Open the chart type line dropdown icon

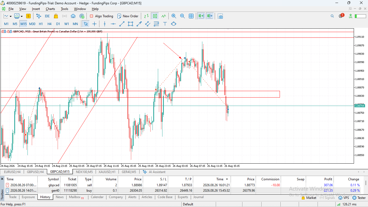point(6,16)
